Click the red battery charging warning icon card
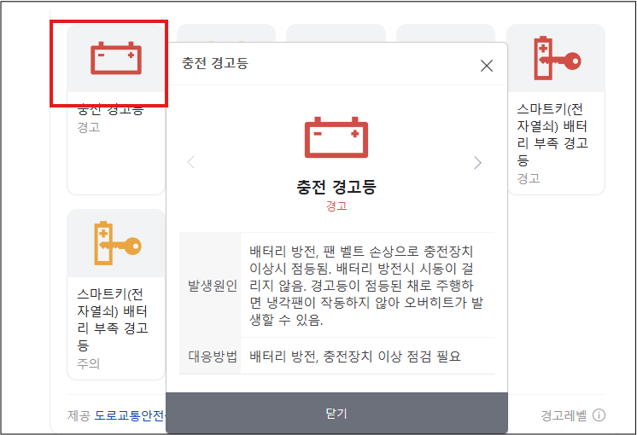 point(116,59)
